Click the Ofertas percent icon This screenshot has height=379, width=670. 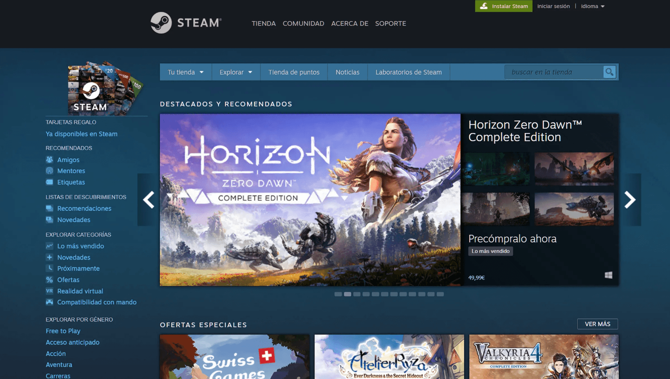point(49,280)
